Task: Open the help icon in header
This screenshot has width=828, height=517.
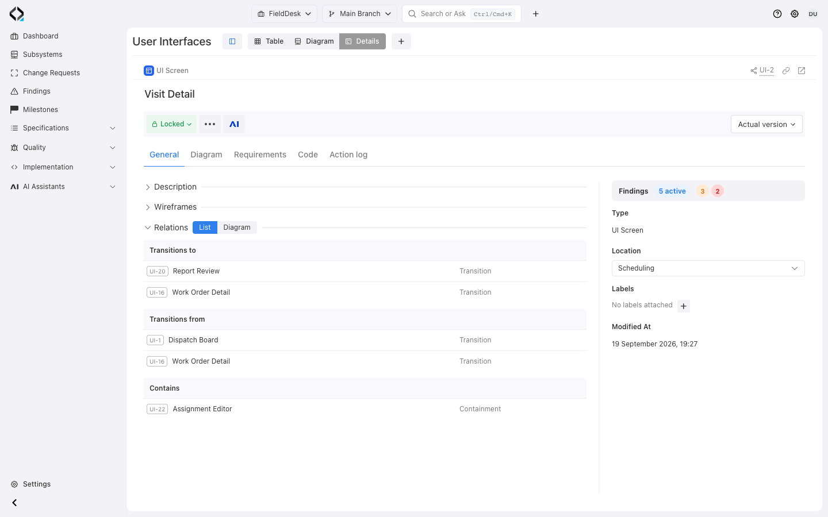Action: click(x=777, y=14)
